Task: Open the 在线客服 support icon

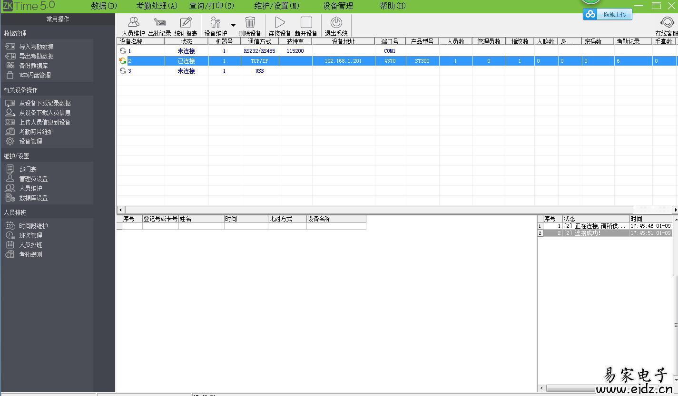Action: pos(668,23)
